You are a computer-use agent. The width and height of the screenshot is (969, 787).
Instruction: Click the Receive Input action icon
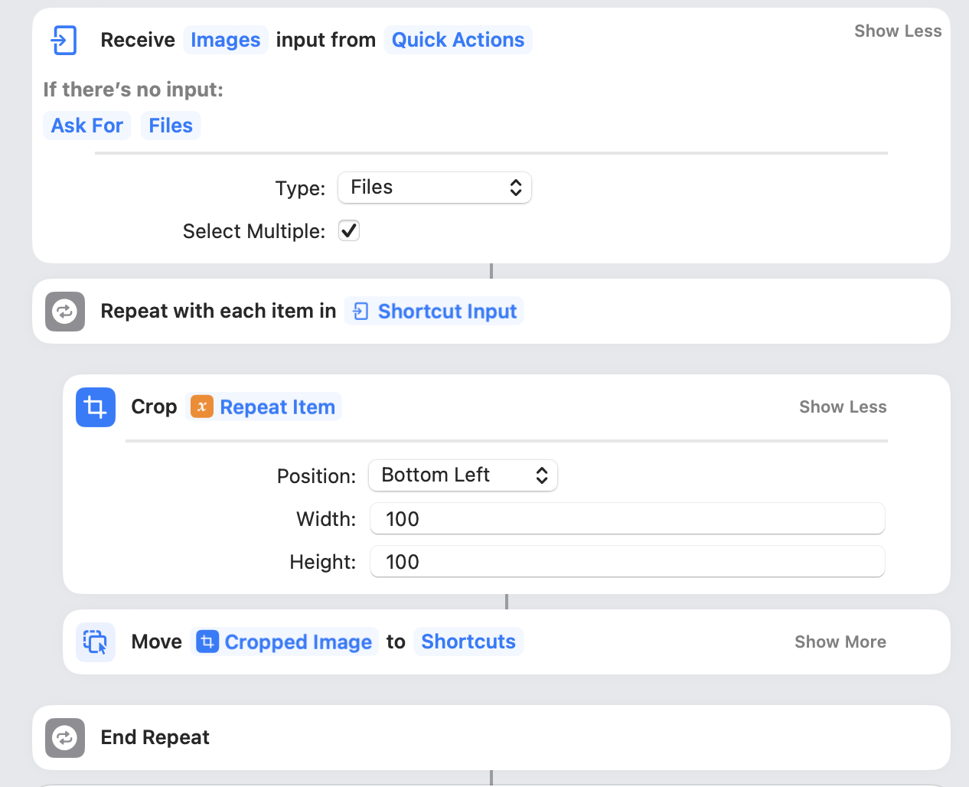64,39
